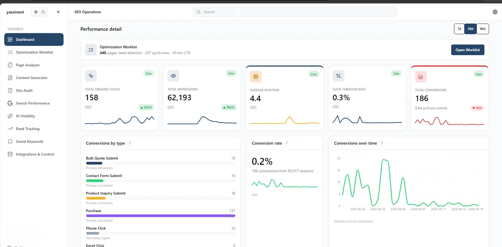Image resolution: width=502 pixels, height=247 pixels.
Task: Click the Dashboard grid icon
Action: tap(10, 39)
